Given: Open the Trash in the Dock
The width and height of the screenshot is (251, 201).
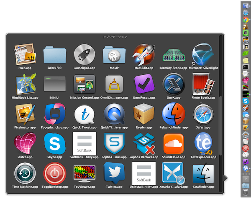Looking at the screenshot, I should click(x=246, y=193).
